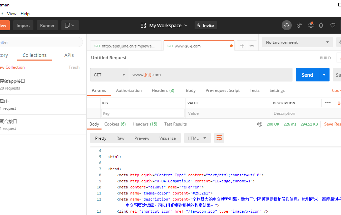
Task: Expand the HTTP method GET dropdown
Action: point(110,75)
